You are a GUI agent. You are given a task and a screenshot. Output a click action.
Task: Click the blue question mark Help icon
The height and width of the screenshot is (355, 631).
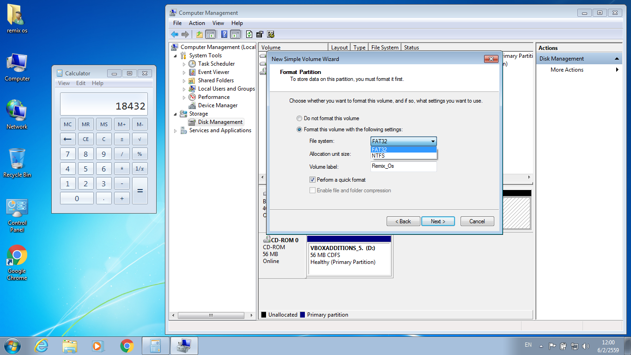pos(224,34)
